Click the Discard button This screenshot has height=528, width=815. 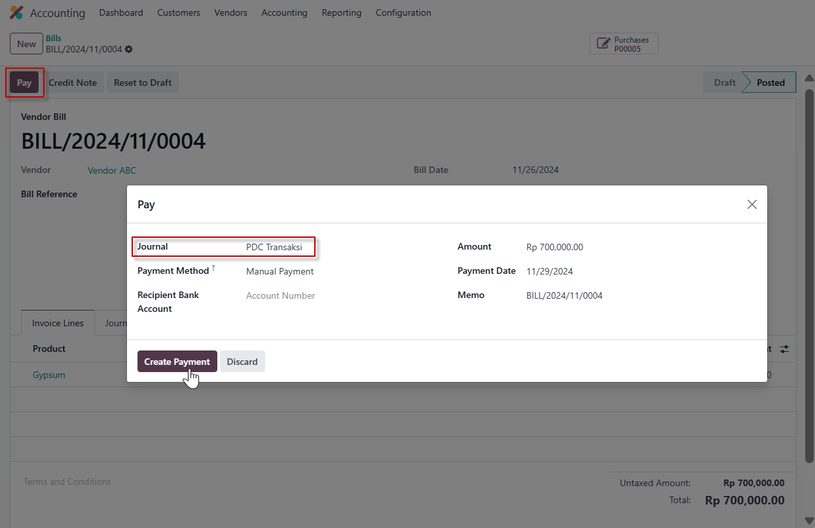[242, 362]
